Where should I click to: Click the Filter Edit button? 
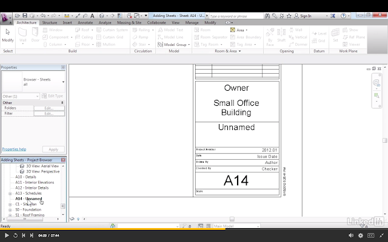[49, 114]
